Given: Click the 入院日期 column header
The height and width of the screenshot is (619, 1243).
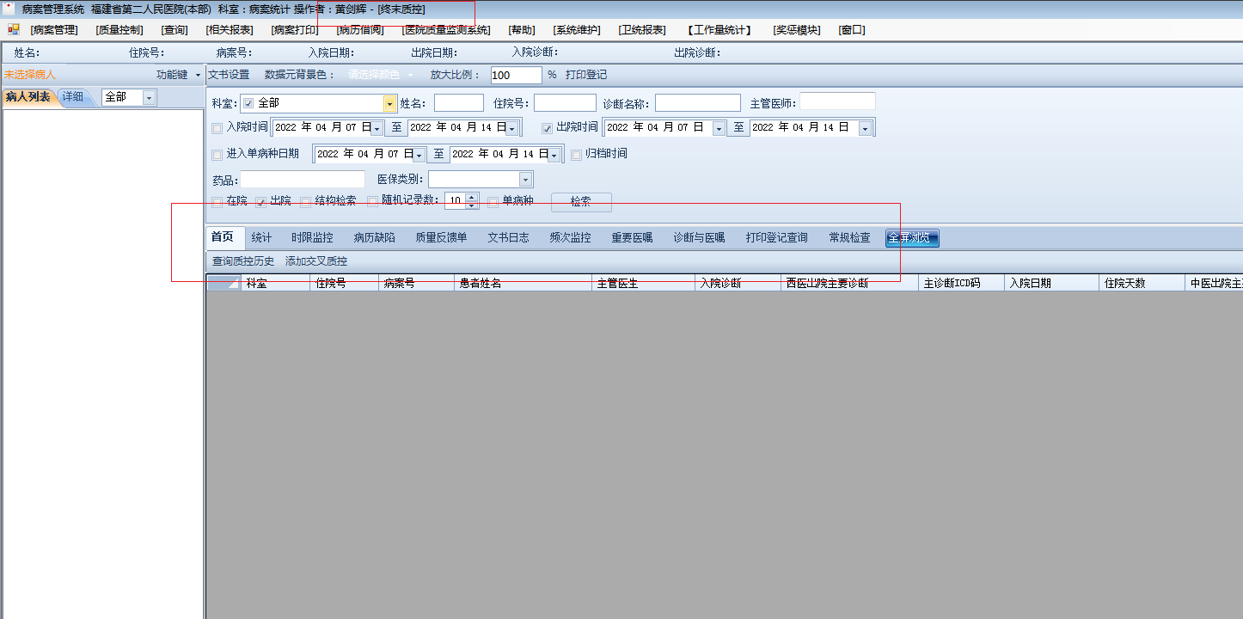Looking at the screenshot, I should click(x=1052, y=283).
